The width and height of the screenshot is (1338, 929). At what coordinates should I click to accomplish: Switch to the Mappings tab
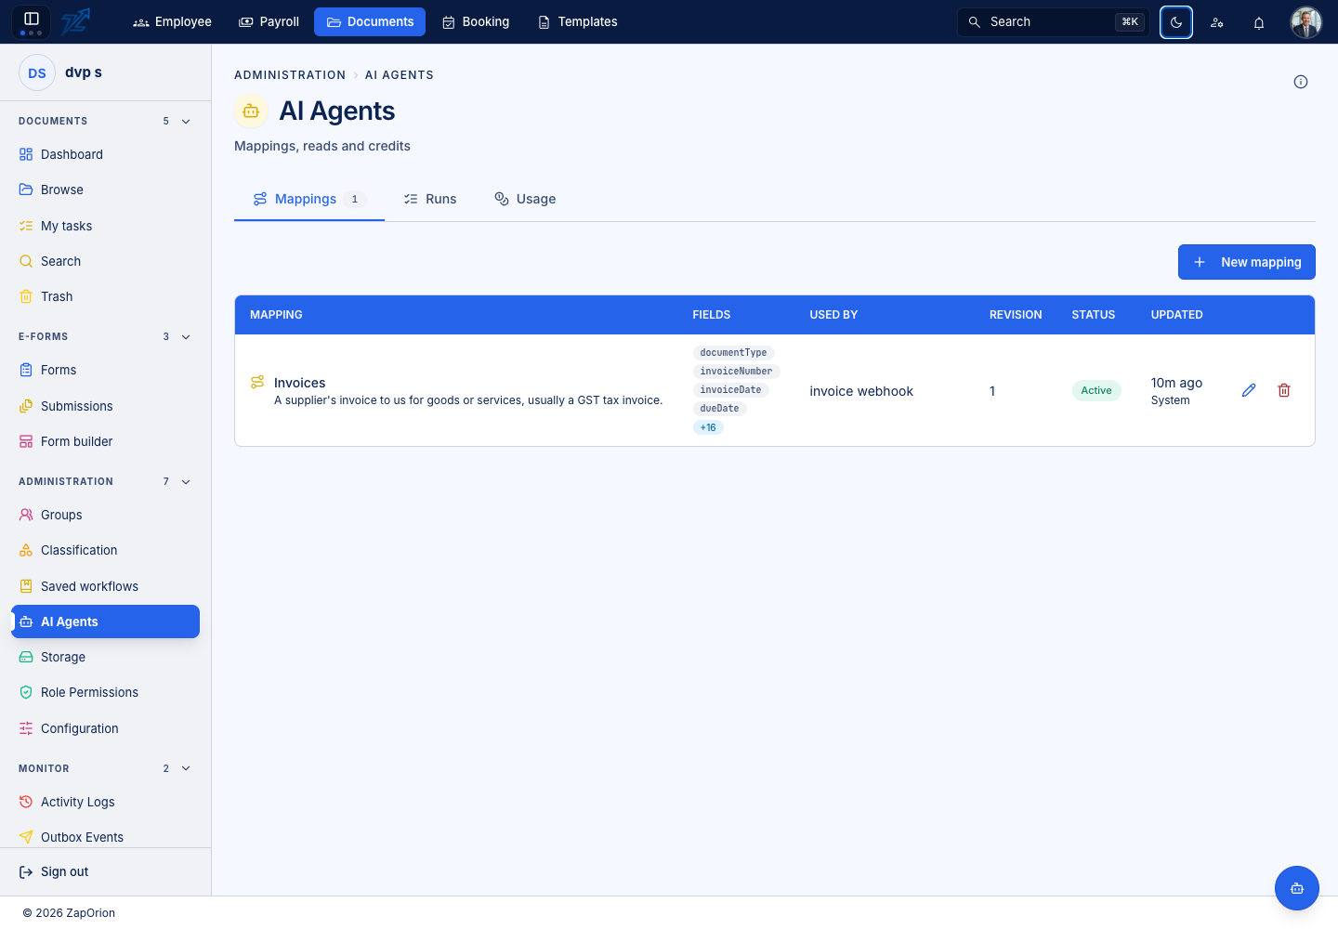click(x=309, y=199)
